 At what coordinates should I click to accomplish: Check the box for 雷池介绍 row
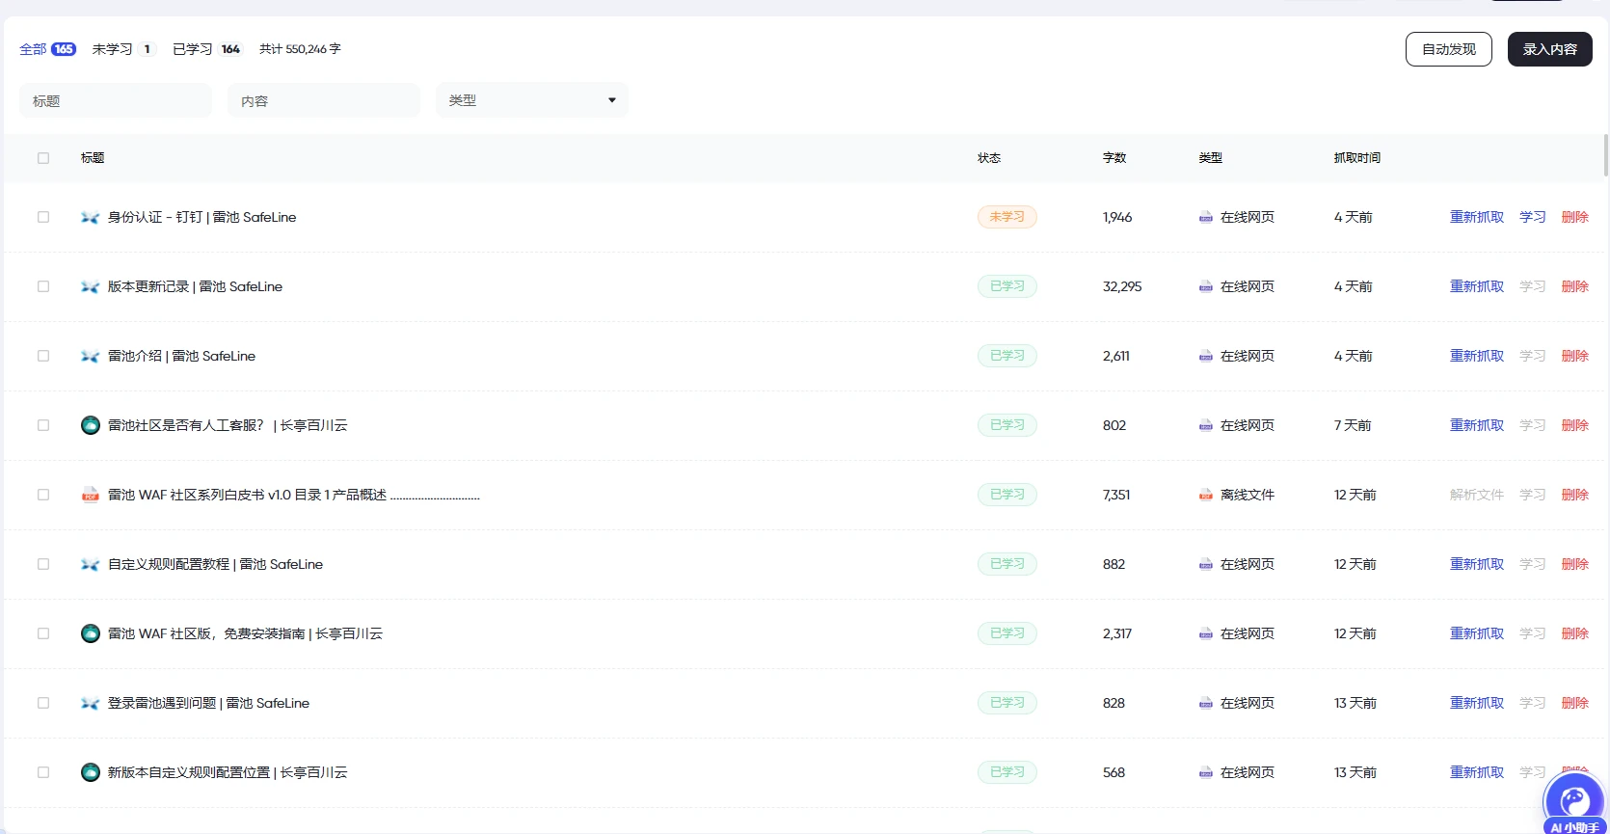[43, 356]
